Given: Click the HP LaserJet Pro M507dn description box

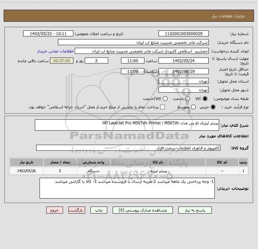Looking at the screenshot, I should (127, 125).
